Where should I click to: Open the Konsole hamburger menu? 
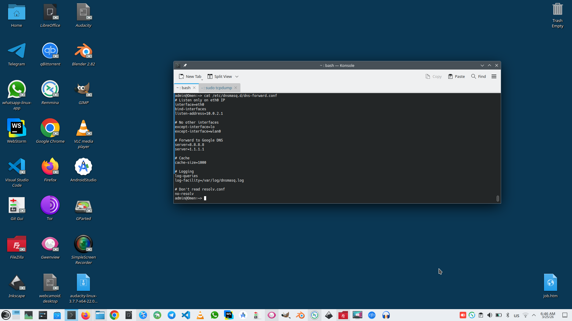(x=494, y=76)
